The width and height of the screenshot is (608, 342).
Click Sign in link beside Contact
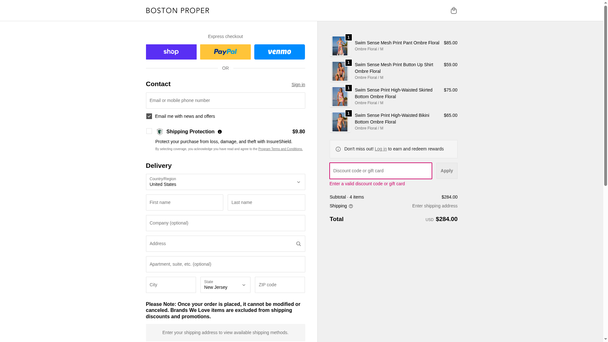[298, 85]
